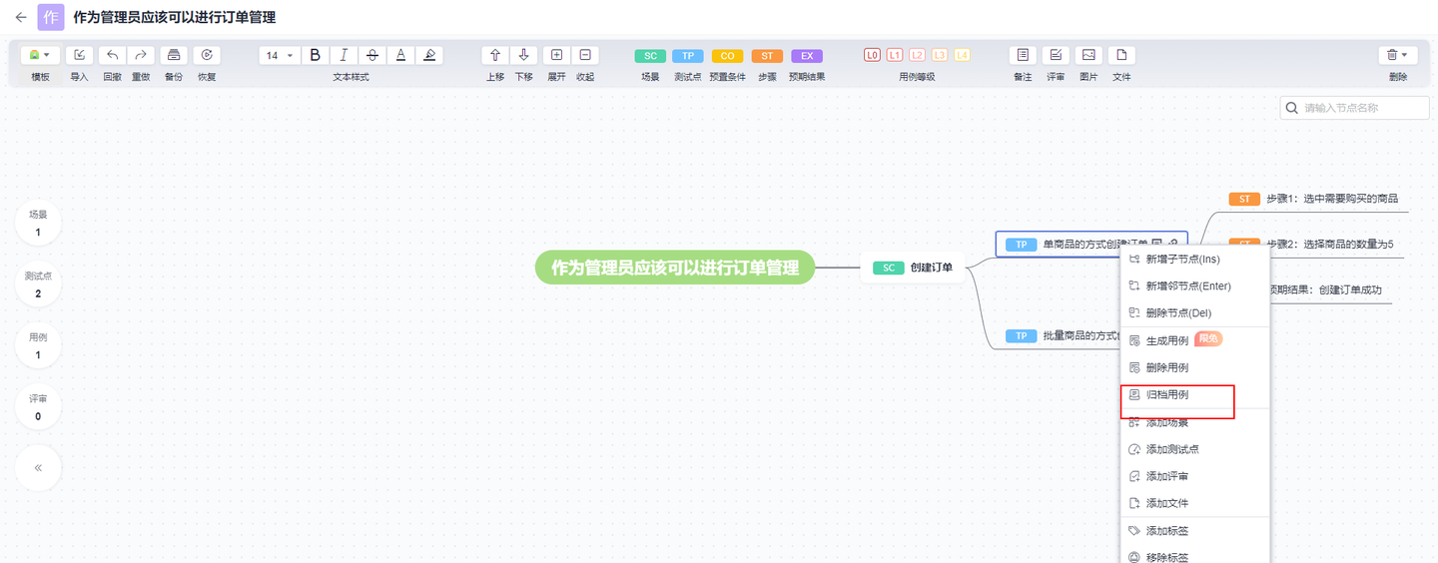Click the 测试点 count bubble
1438x563 pixels.
[x=38, y=283]
